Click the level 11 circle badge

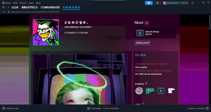tap(147, 23)
